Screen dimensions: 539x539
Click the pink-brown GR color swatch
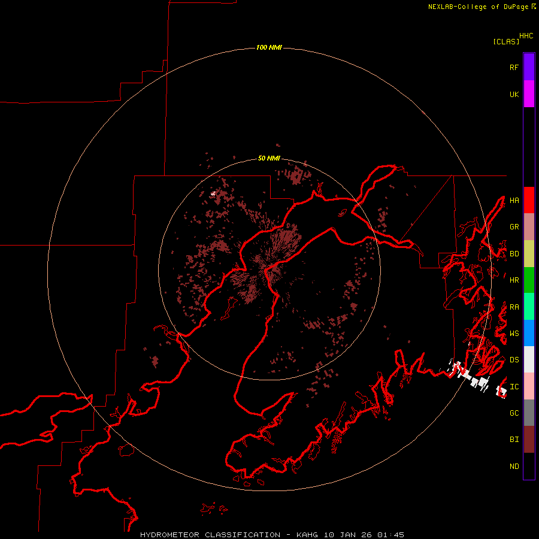(529, 227)
